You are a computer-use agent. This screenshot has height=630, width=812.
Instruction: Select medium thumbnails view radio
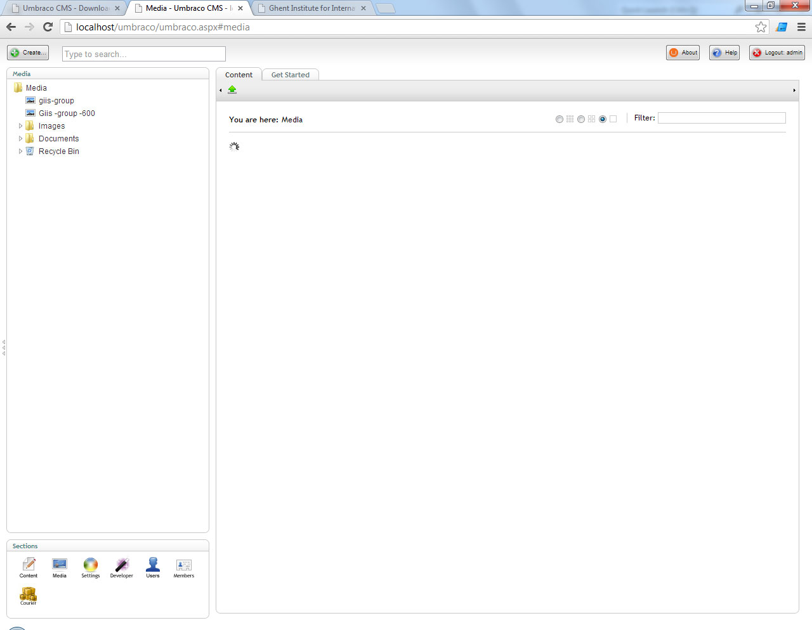(x=580, y=119)
